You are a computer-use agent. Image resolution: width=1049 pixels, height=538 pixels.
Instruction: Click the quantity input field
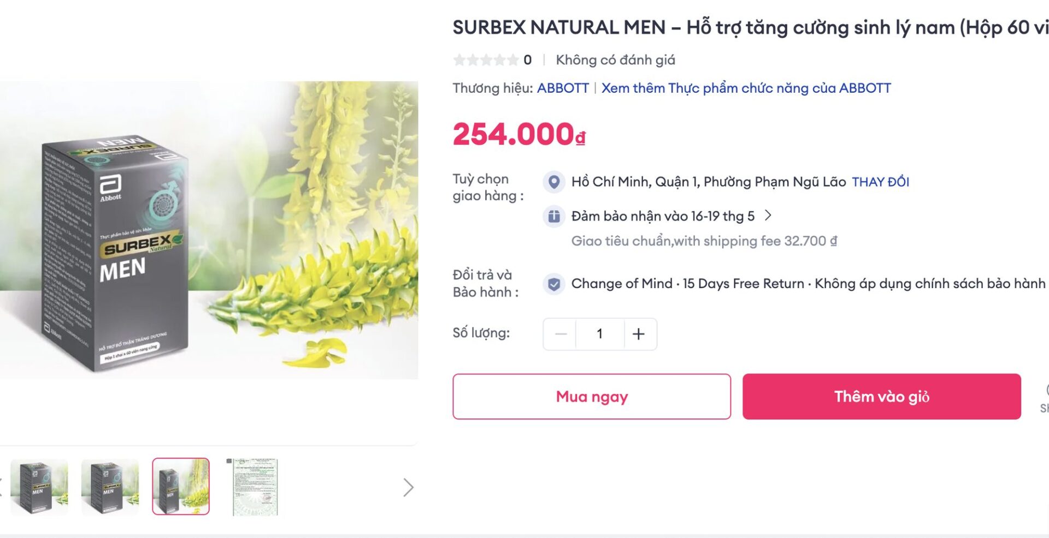click(599, 334)
